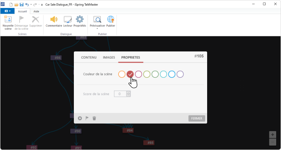Click the Nouvelle scène icon

click(x=8, y=19)
